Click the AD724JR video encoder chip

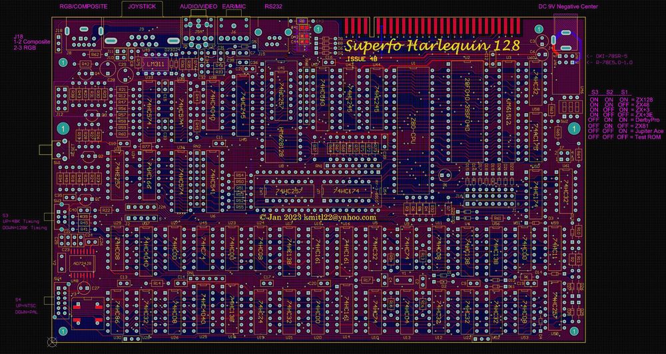(82, 264)
